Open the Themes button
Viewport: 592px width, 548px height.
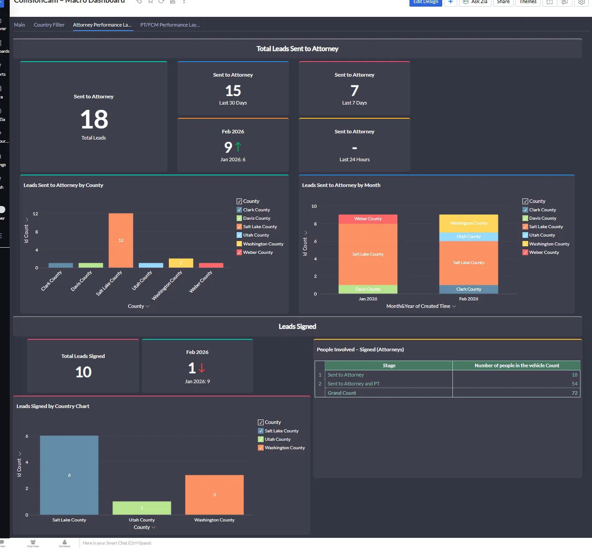(528, 2)
